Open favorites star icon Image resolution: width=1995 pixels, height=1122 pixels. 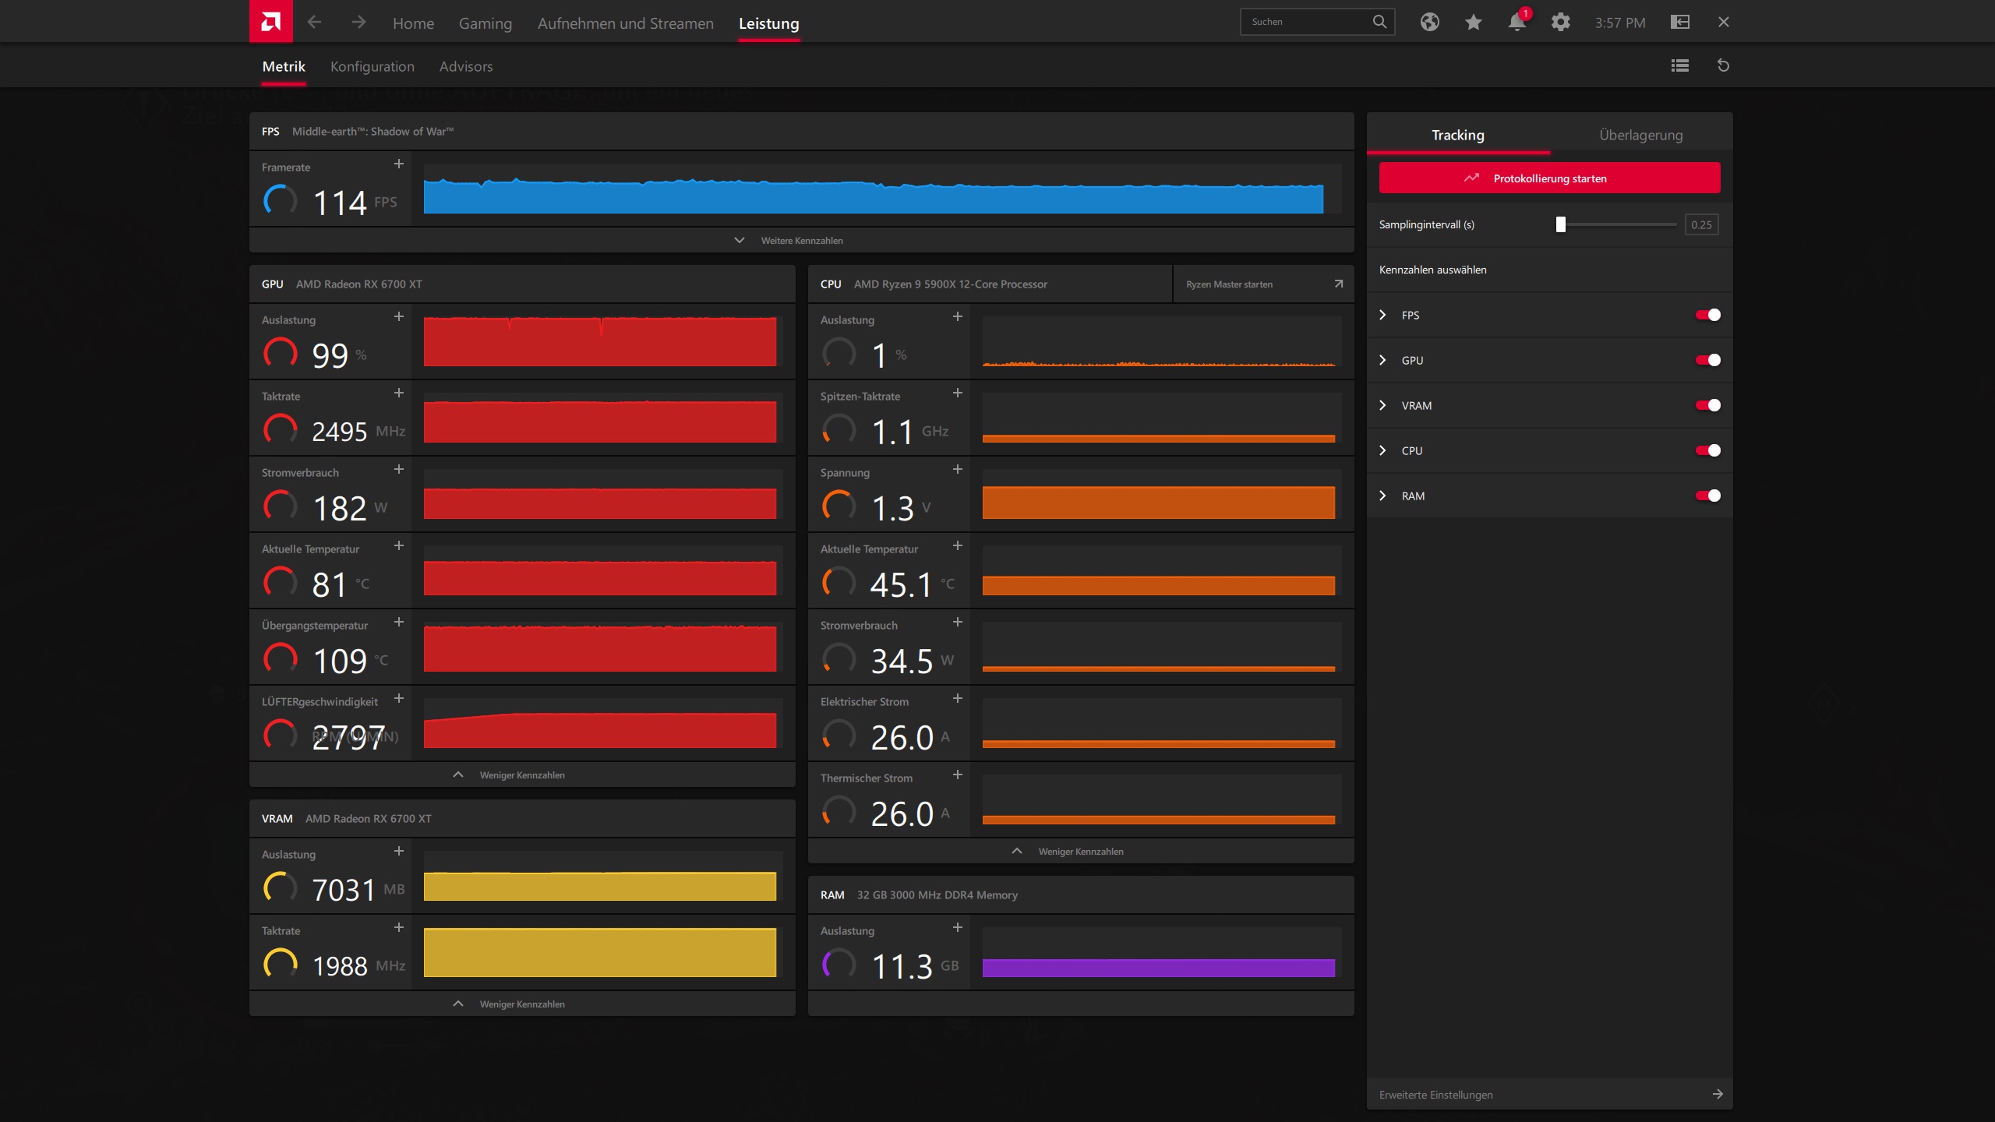click(1473, 22)
